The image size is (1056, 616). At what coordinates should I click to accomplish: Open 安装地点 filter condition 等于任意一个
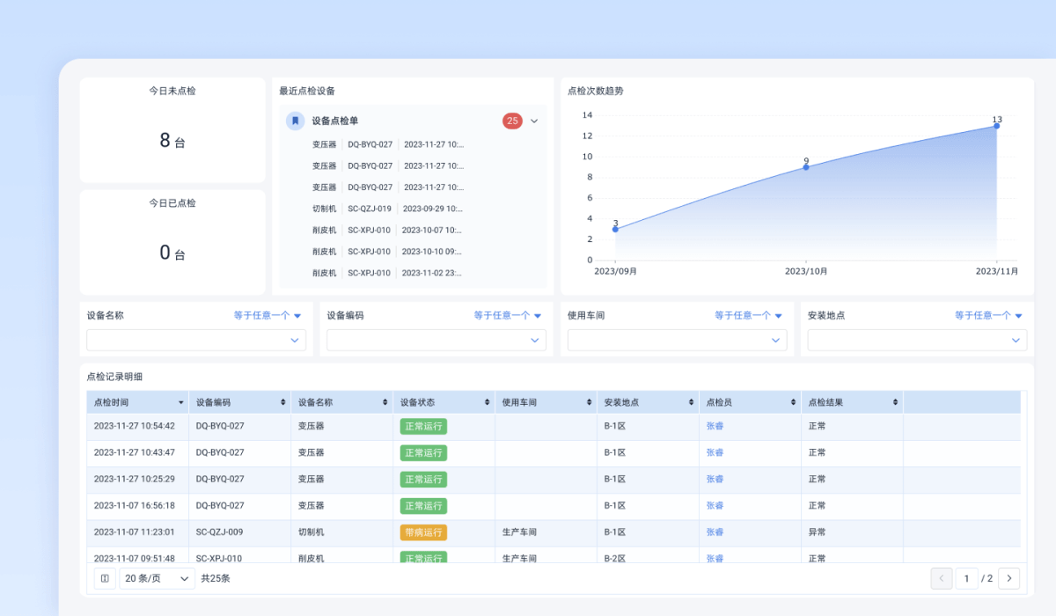989,315
